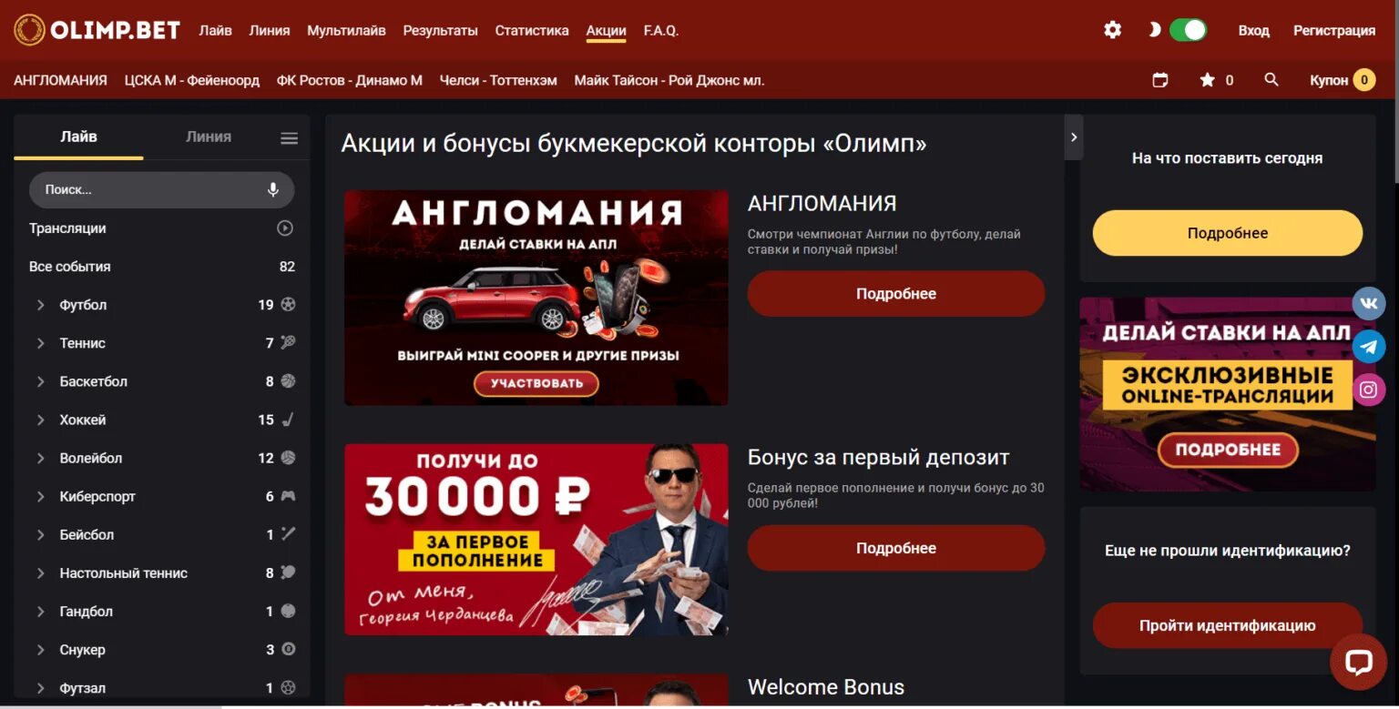Click the microphone icon in search field
Viewport: 1399px width, 709px height.
tap(272, 190)
